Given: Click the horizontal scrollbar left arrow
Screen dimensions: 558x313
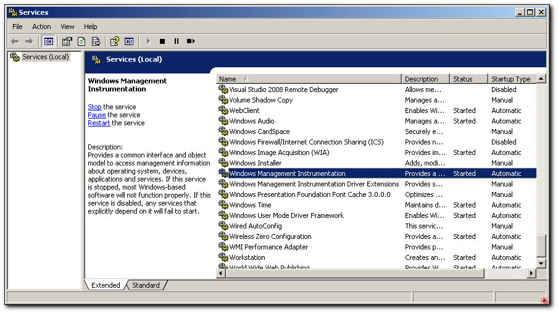Looking at the screenshot, I should coord(221,273).
